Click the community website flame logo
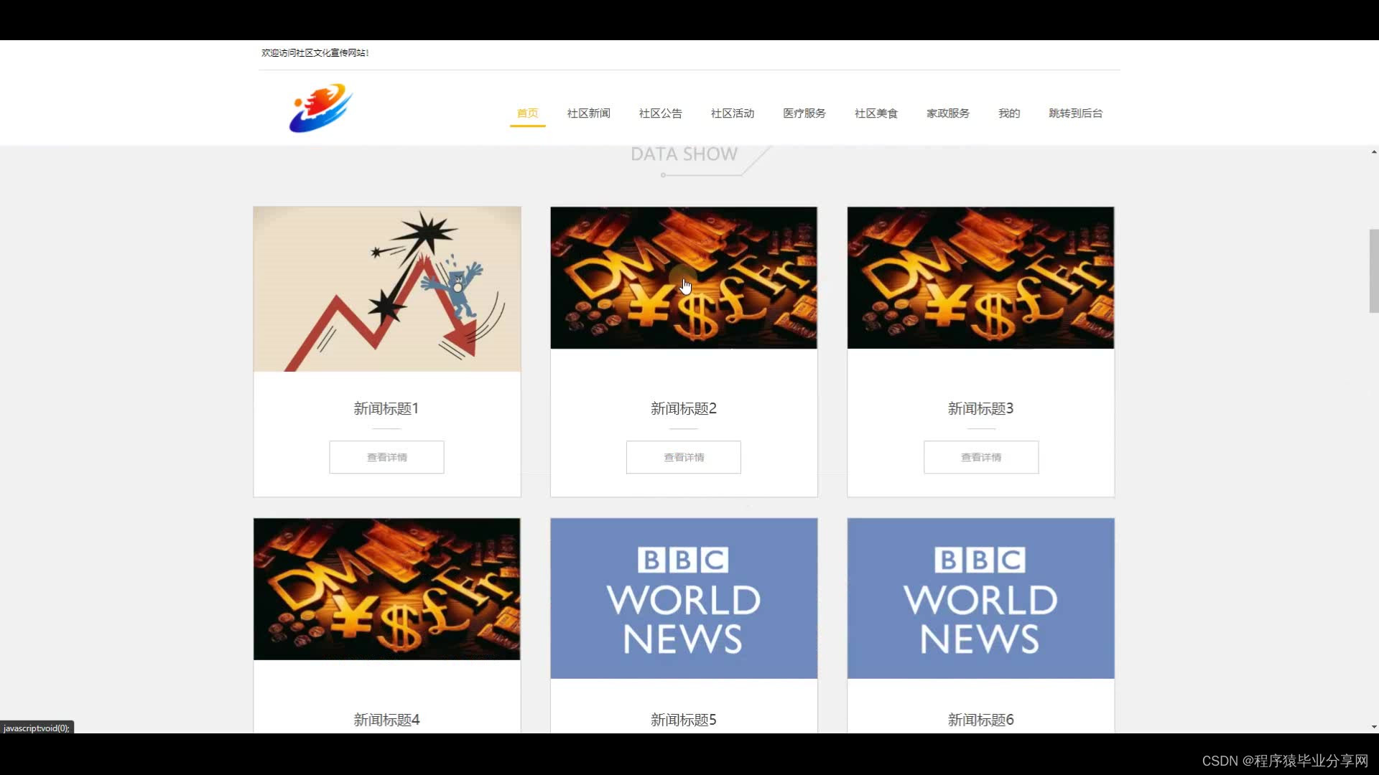 click(x=320, y=108)
